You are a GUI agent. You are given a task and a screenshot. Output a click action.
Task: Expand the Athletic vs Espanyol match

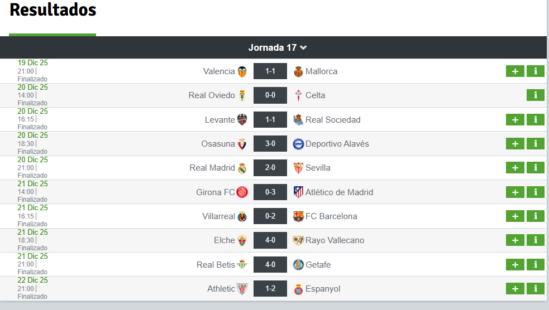pyautogui.click(x=515, y=289)
